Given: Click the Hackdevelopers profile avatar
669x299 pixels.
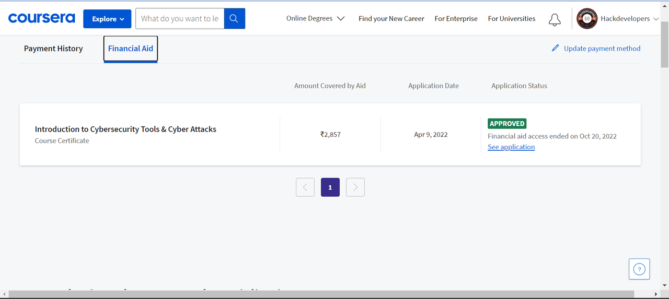Looking at the screenshot, I should click(587, 19).
